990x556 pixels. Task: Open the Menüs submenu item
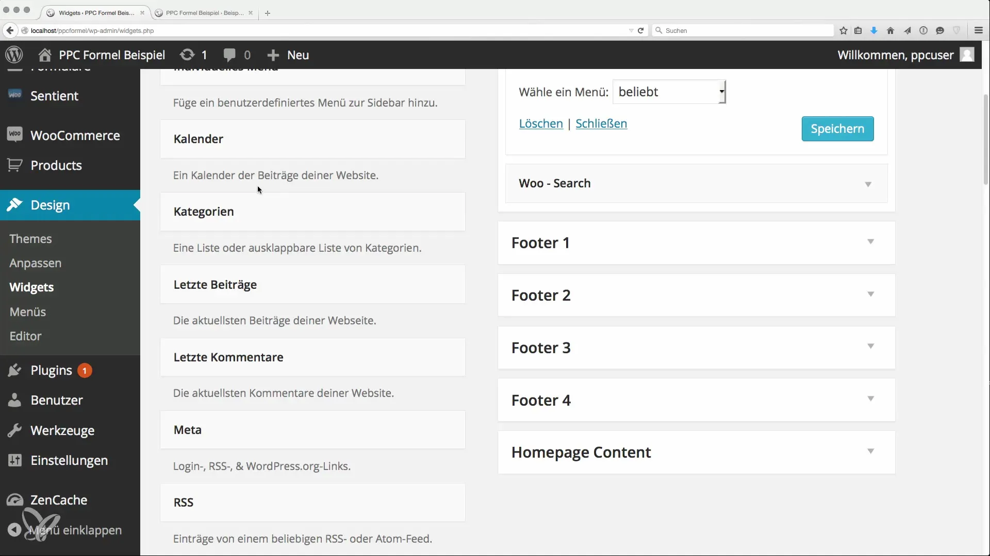click(27, 311)
